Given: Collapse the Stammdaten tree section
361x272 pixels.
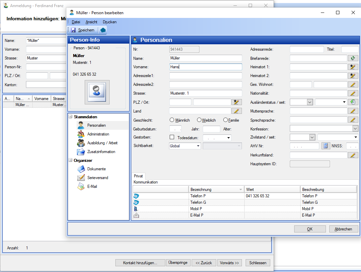Looking at the screenshot, I should click(x=71, y=117).
